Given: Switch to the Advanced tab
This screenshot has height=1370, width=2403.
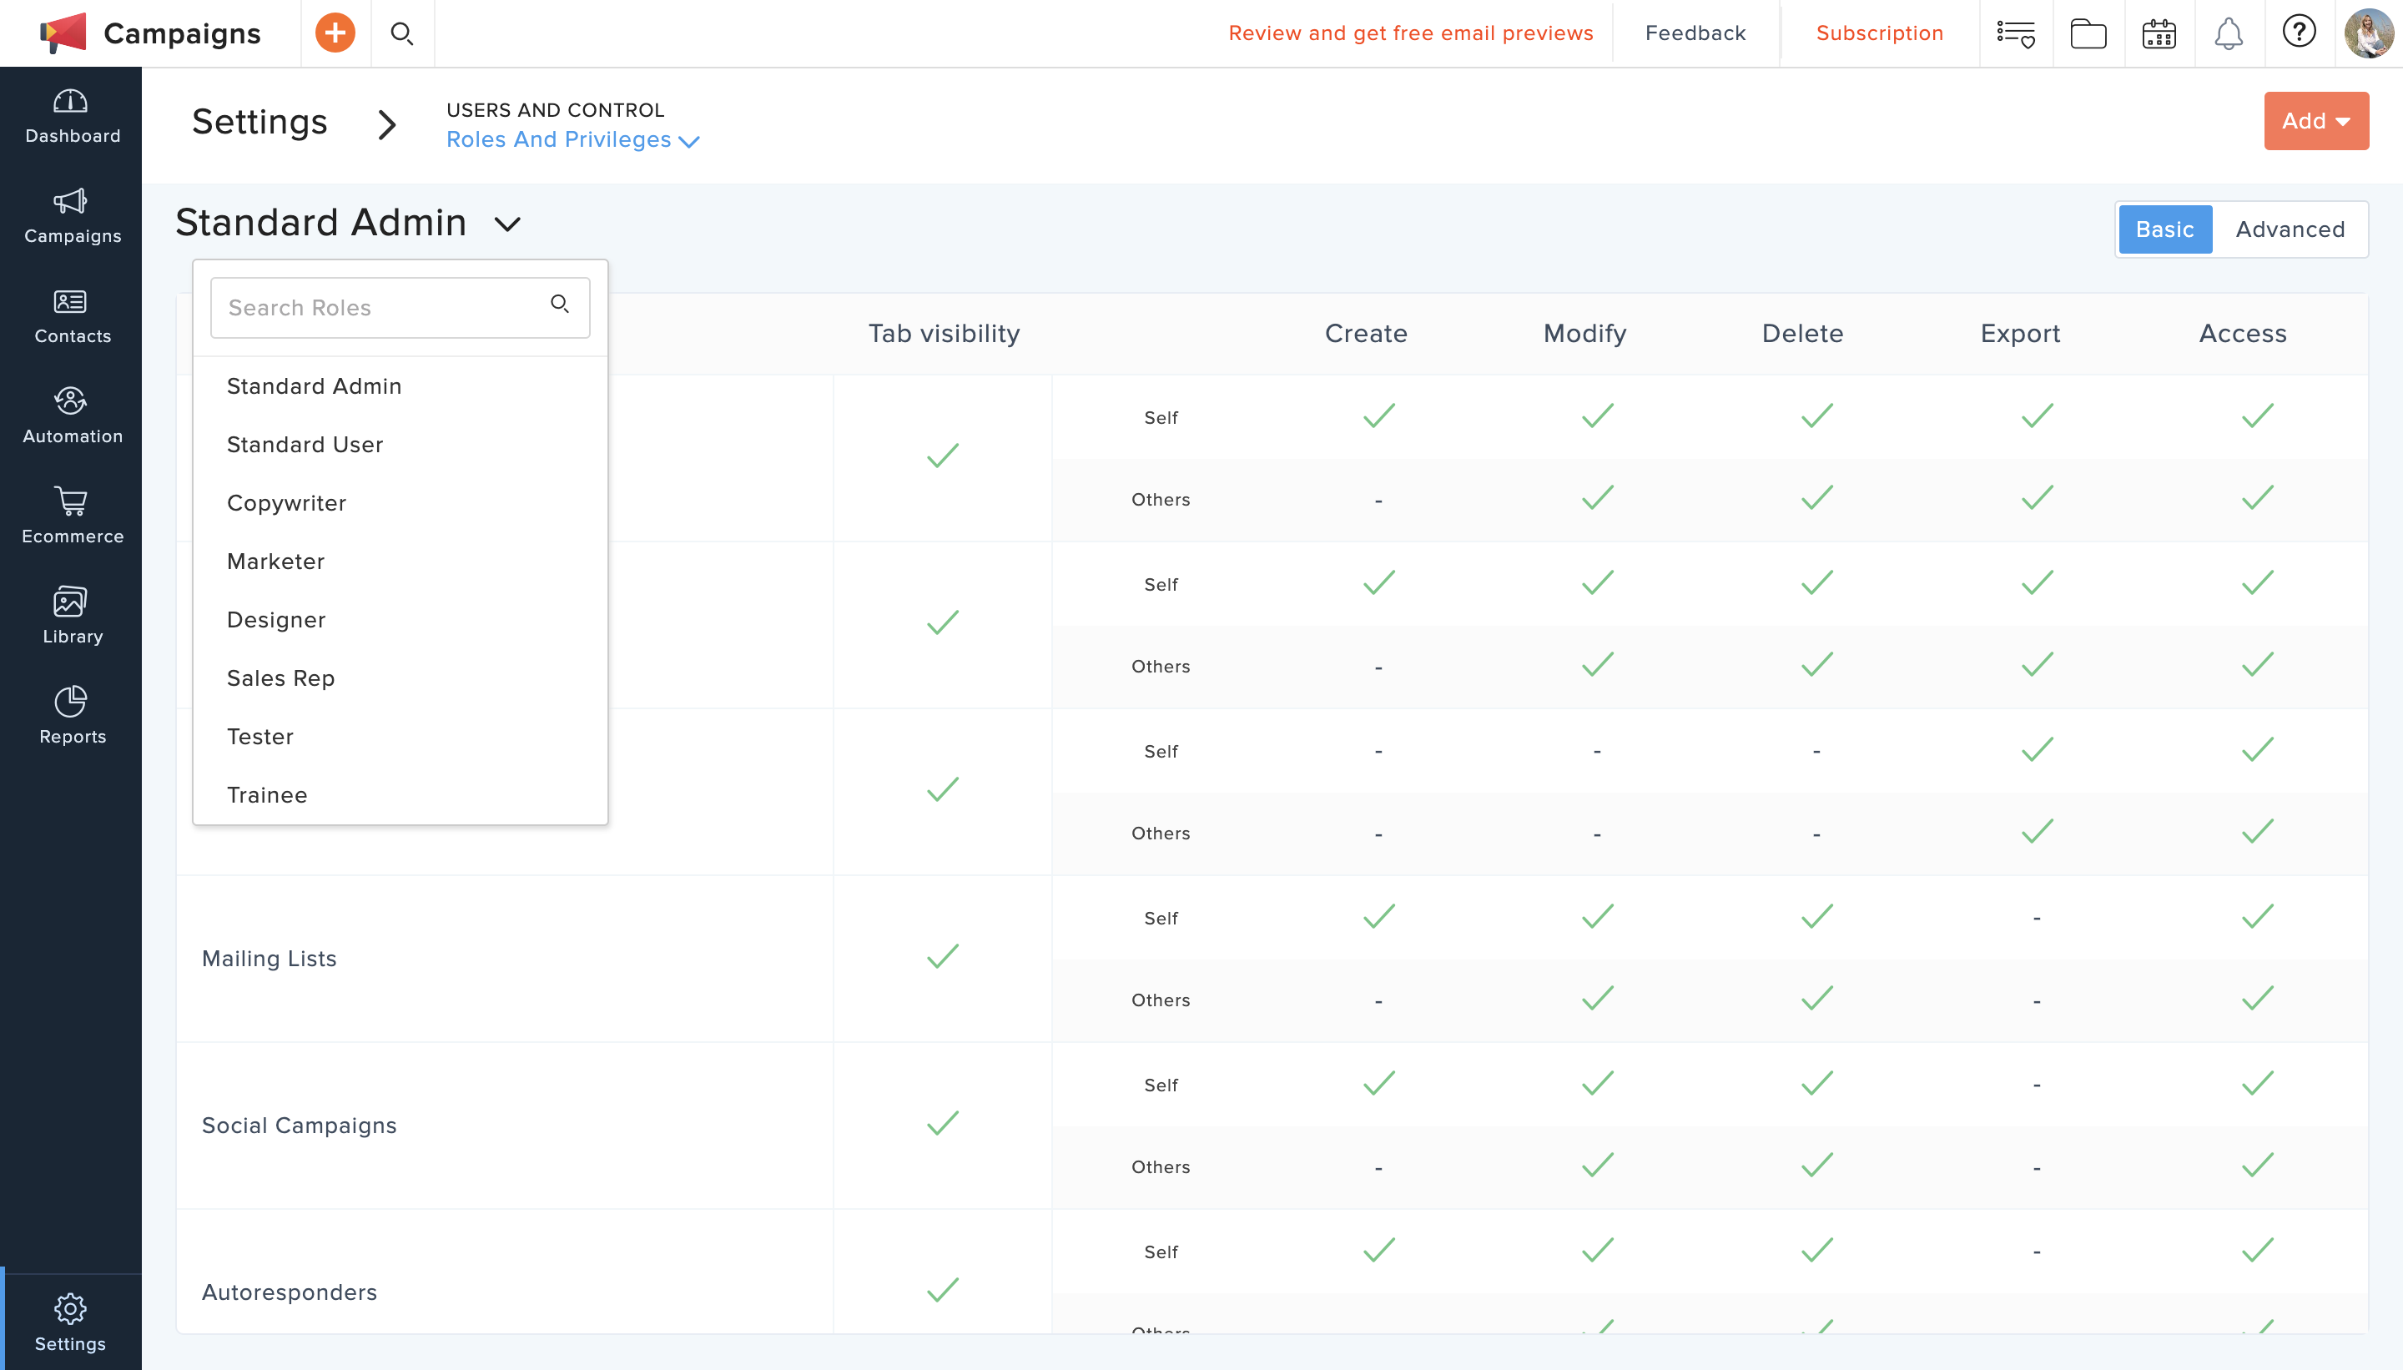Looking at the screenshot, I should click(x=2290, y=229).
